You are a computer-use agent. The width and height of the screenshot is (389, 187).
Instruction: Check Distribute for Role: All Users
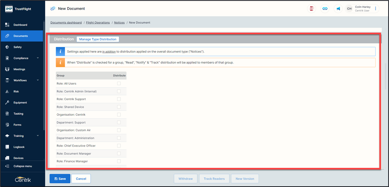tap(119, 83)
